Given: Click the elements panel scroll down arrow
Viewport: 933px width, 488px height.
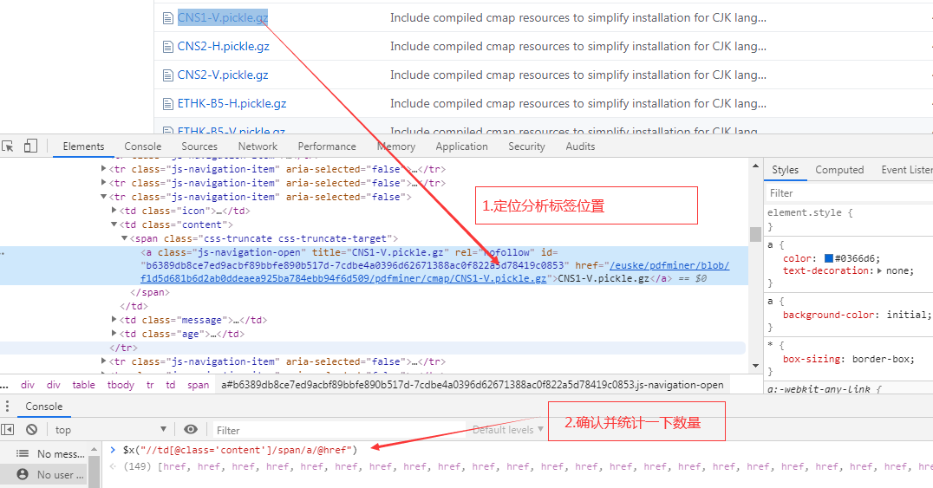Looking at the screenshot, I should tap(756, 366).
